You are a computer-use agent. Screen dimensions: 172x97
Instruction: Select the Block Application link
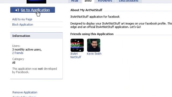click(23, 25)
